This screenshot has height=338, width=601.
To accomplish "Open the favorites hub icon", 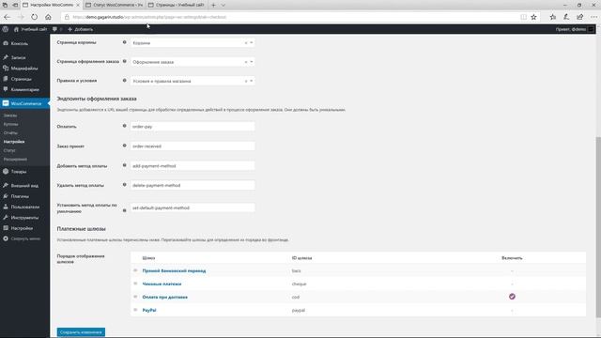I will pyautogui.click(x=553, y=17).
